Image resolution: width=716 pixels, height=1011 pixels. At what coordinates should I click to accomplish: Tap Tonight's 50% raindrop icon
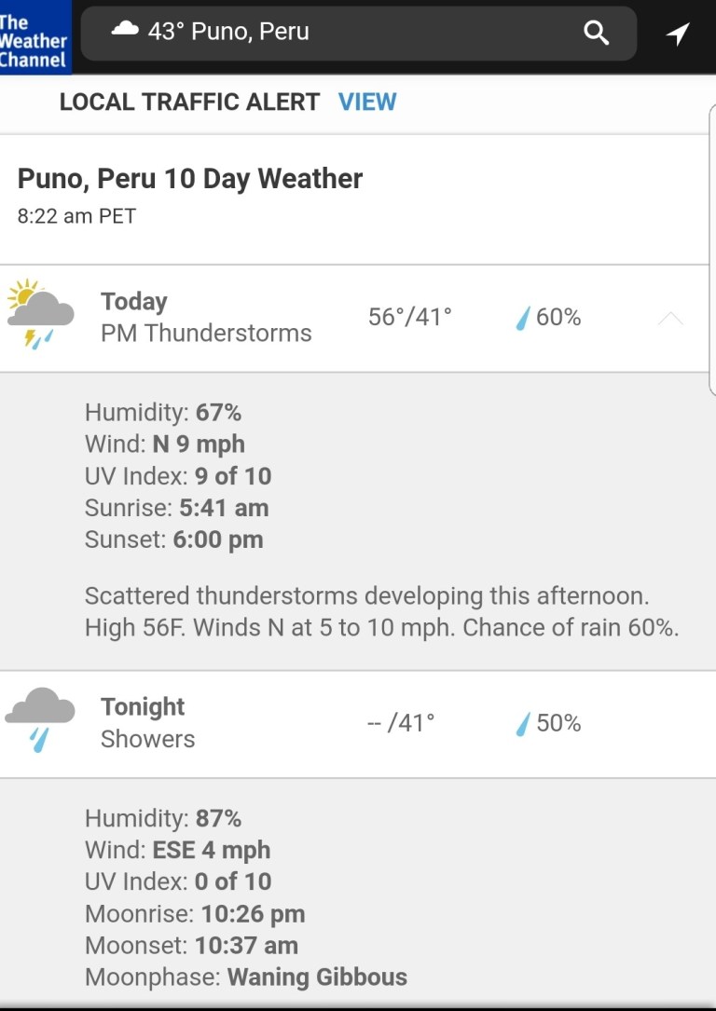523,724
